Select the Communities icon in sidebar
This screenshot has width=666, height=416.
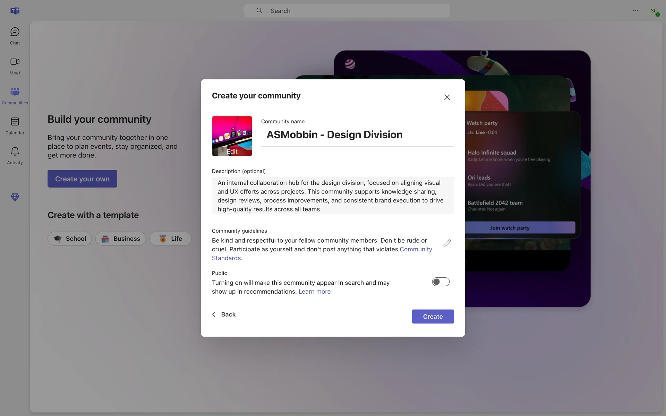point(15,92)
